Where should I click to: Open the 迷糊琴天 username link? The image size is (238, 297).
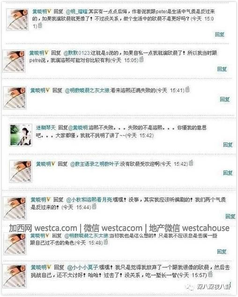(x=46, y=128)
